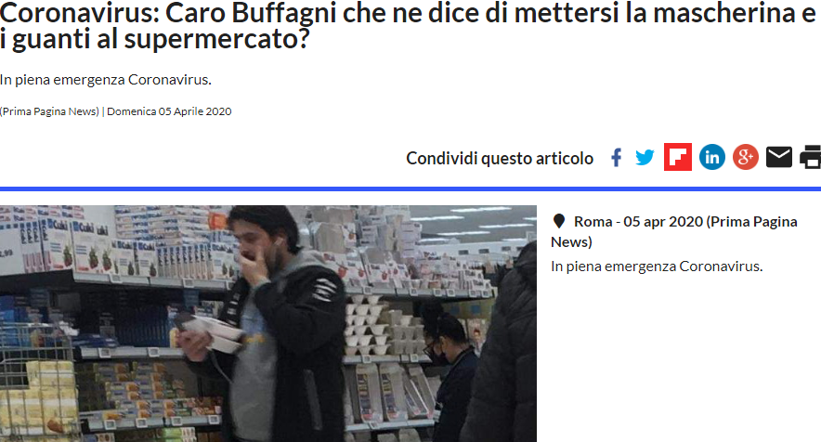Click the location pin next to Roma
The image size is (821, 442).
(x=559, y=221)
